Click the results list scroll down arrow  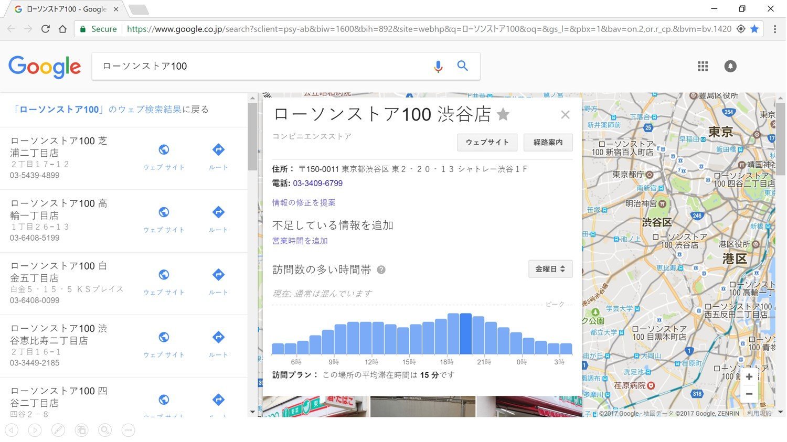[252, 412]
